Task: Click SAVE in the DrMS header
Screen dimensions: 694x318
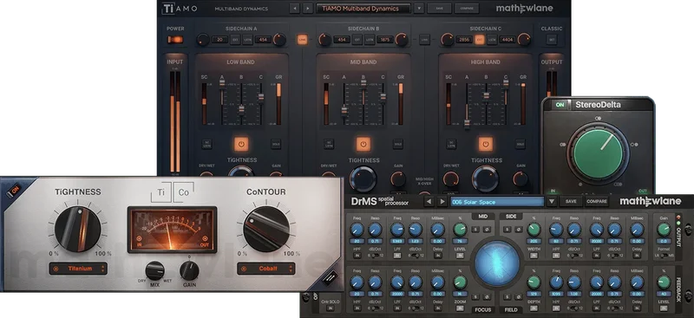Action: point(571,202)
